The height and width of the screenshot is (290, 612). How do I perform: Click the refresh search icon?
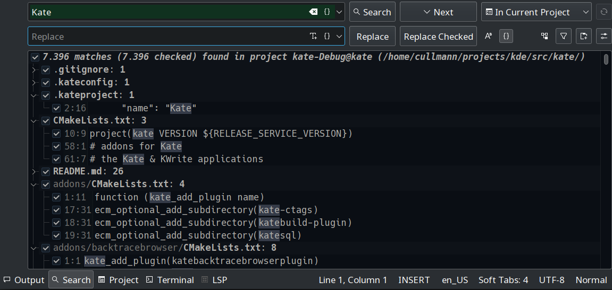pos(603,12)
